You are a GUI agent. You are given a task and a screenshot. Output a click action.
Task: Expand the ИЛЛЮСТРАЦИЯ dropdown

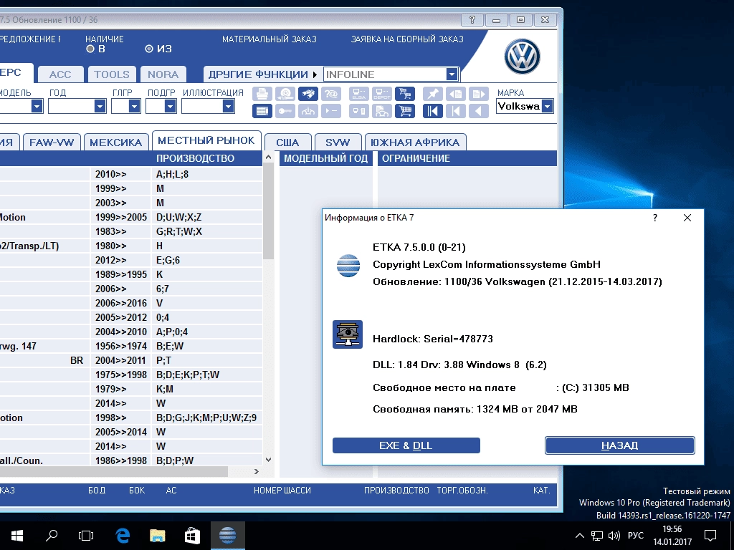[228, 107]
